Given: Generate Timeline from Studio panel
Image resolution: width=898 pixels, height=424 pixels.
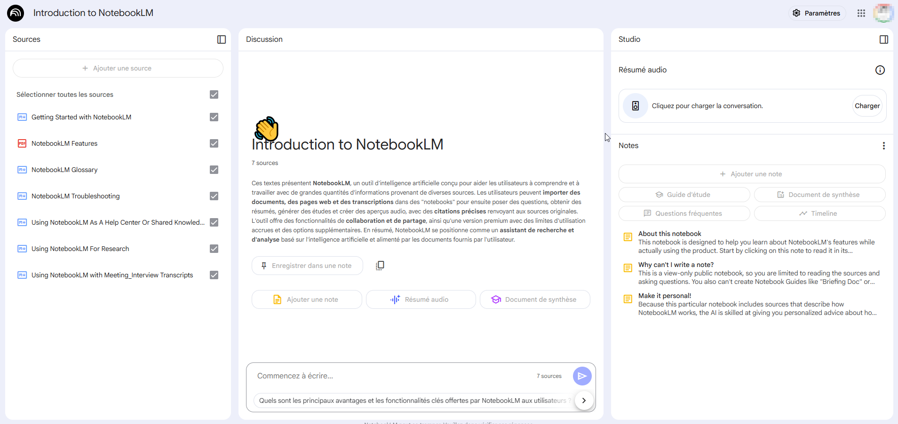Looking at the screenshot, I should coord(820,213).
